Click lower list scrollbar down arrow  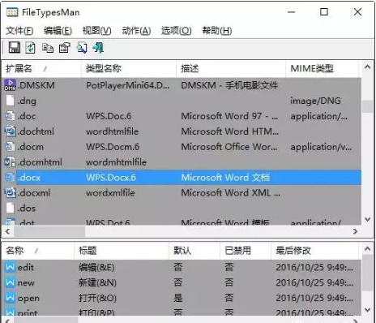coord(367,310)
